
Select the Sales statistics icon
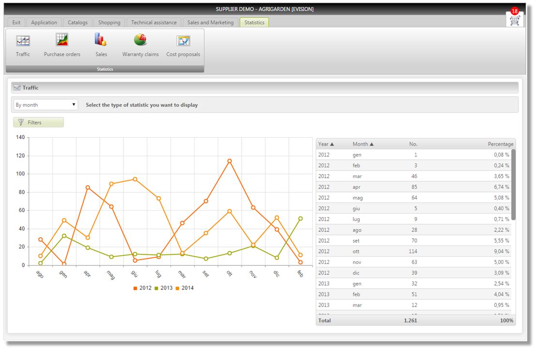point(101,40)
